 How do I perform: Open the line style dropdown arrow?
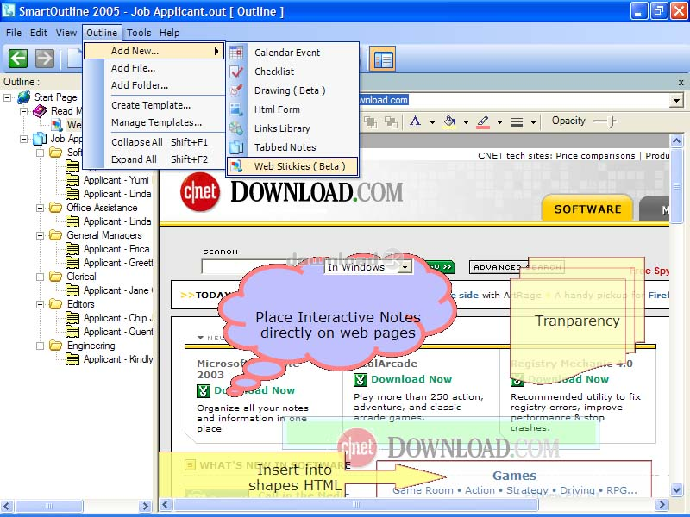tap(533, 122)
